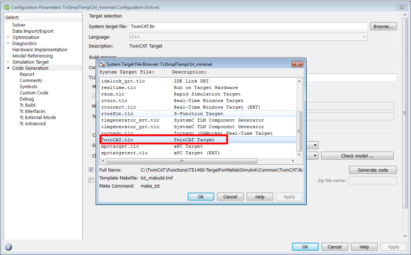Screen dimensions: 411x255
Task: Select rtwinert.tlc target file row
Action: tap(198, 107)
